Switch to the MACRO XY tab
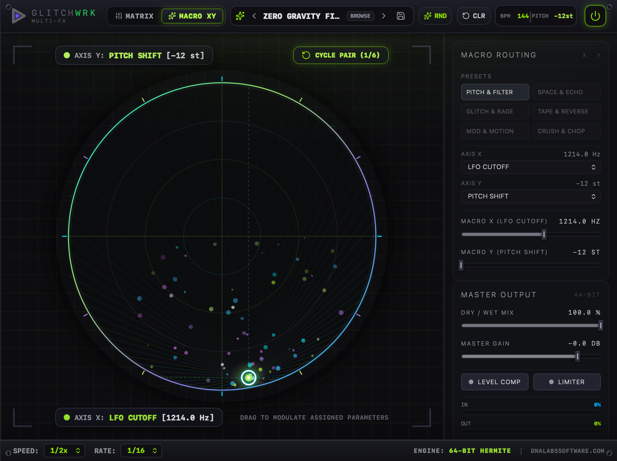The image size is (617, 461). click(x=192, y=16)
